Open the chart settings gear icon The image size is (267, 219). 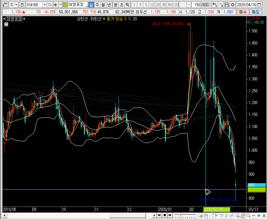233,5
